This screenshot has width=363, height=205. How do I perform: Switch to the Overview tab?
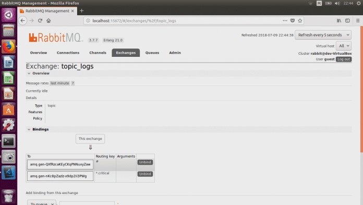[x=39, y=53]
